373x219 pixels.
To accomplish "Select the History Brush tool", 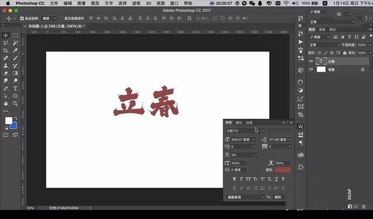I will pyautogui.click(x=15, y=66).
